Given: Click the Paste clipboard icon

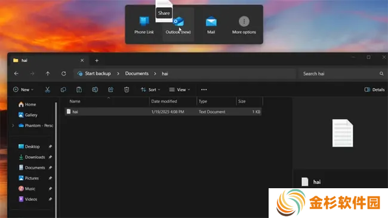Looking at the screenshot, I should tap(79, 89).
